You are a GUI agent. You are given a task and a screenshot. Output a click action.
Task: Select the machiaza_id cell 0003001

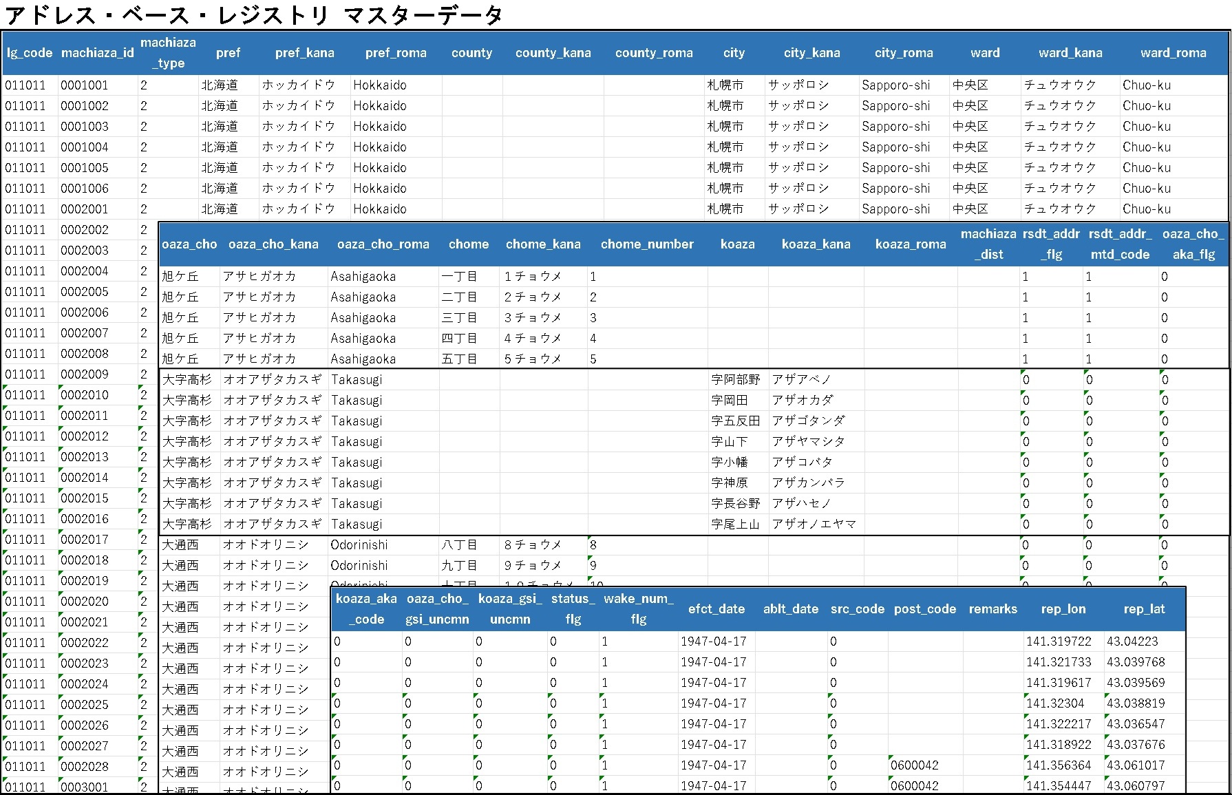85,787
